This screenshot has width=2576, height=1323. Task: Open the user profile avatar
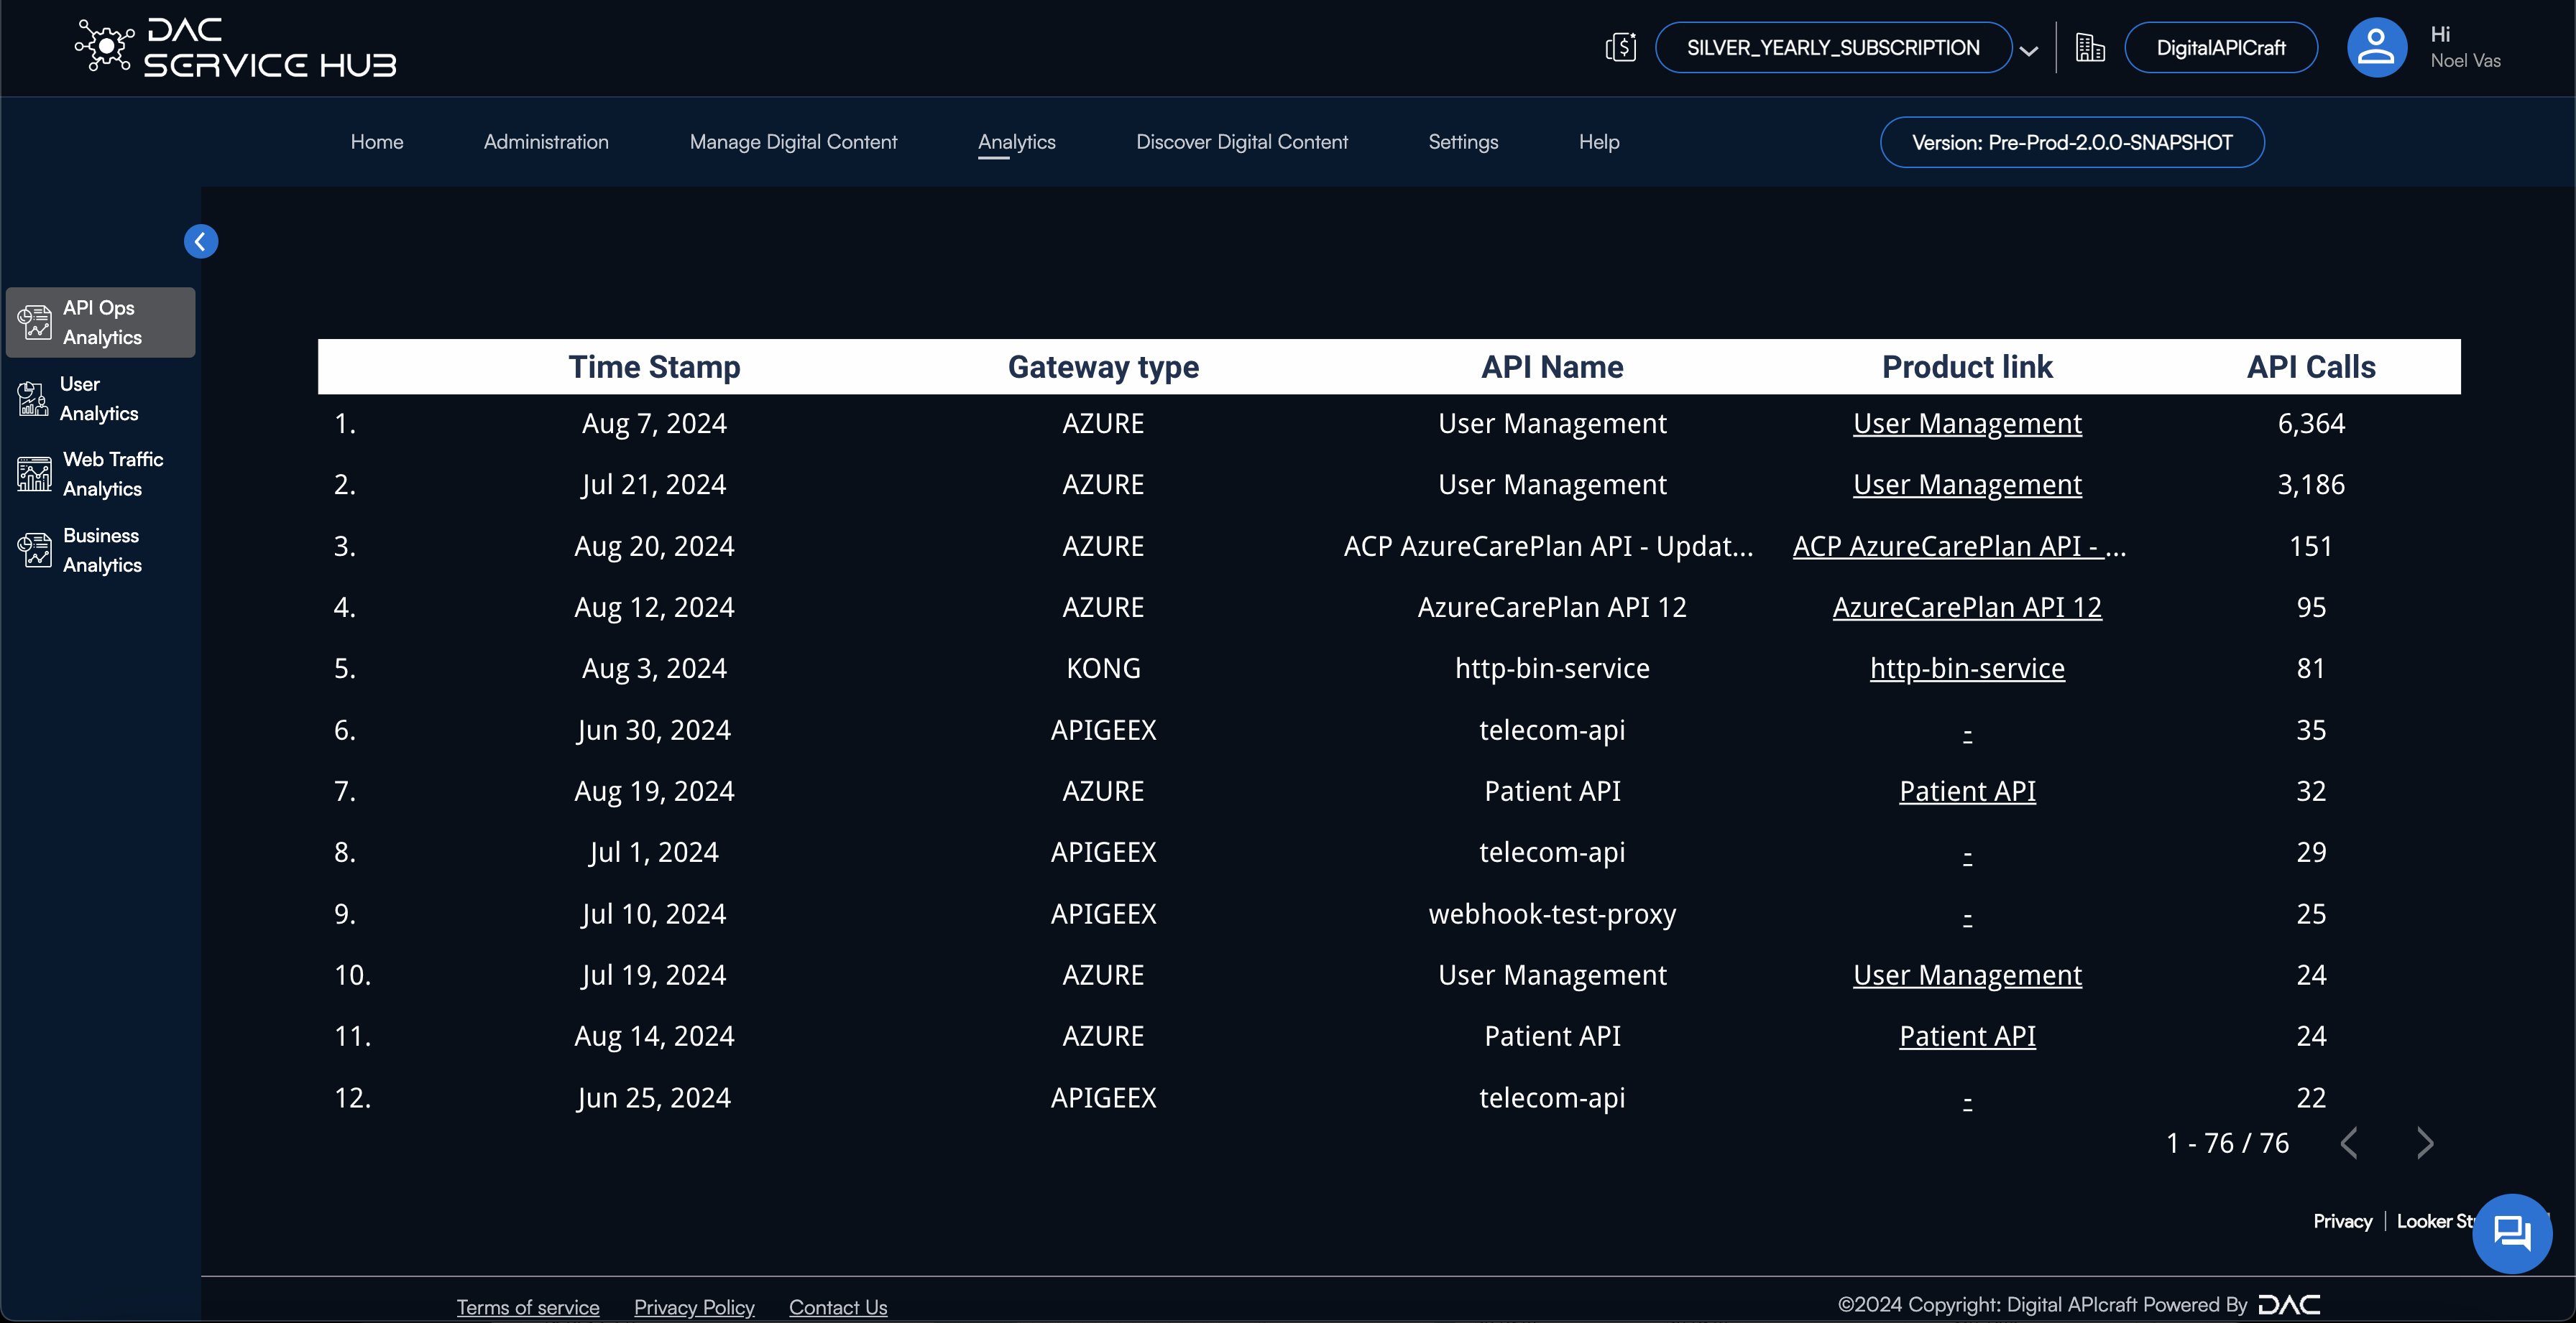click(x=2376, y=47)
